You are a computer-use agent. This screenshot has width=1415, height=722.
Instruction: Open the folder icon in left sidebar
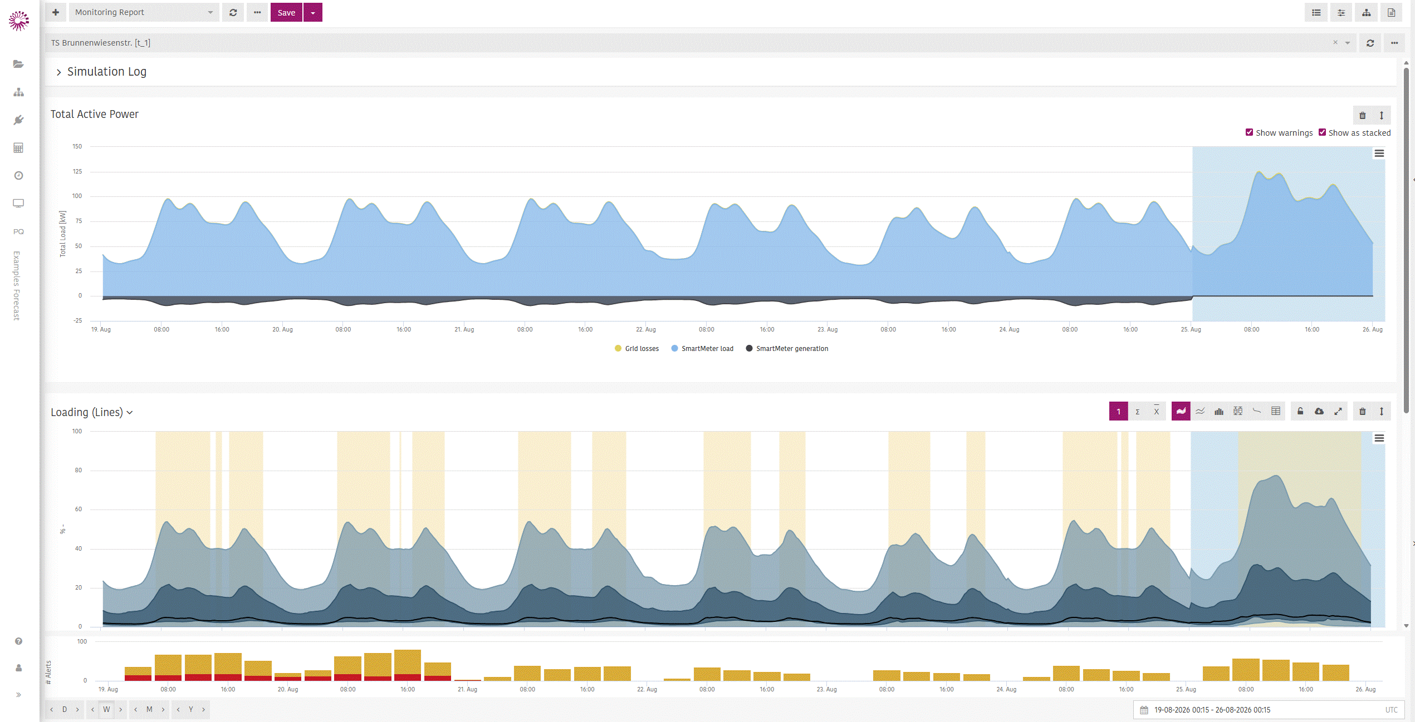click(18, 64)
